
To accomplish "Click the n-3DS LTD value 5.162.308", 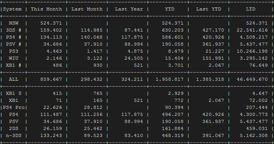I will (254, 135).
